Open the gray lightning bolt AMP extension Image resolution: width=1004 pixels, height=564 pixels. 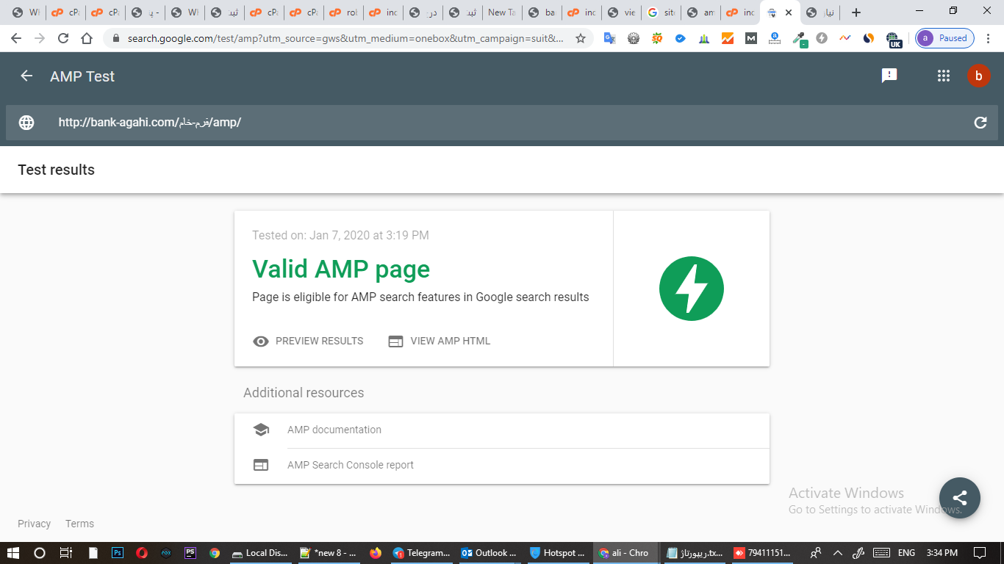tap(822, 38)
